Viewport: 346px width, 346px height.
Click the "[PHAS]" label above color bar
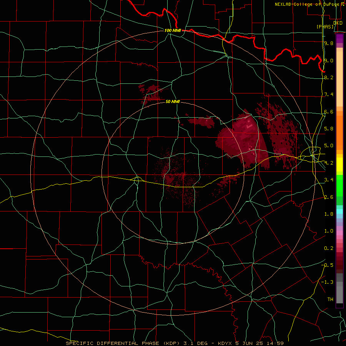click(325, 27)
